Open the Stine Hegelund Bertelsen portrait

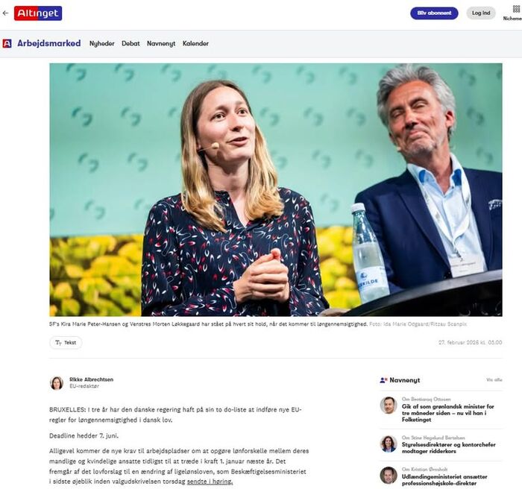tap(389, 444)
